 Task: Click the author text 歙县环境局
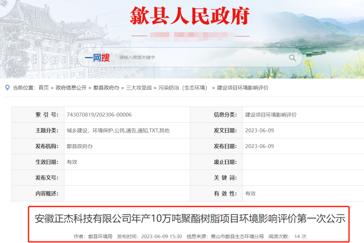(100, 236)
